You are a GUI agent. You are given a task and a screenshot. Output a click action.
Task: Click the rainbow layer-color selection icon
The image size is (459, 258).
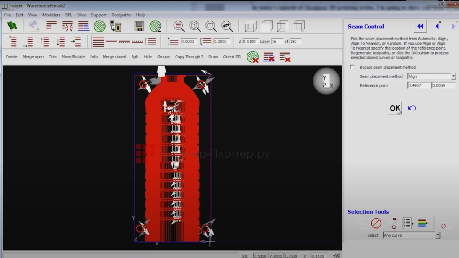(x=422, y=223)
